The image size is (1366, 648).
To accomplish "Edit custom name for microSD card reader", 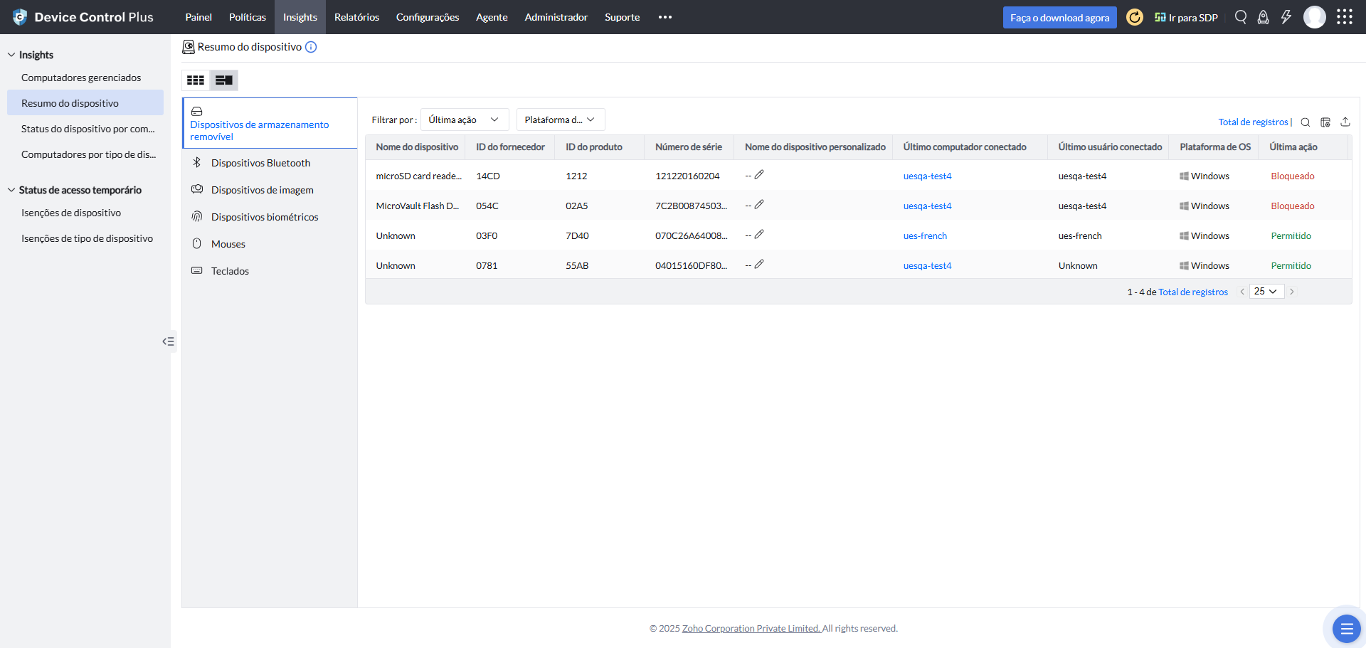I will coord(759,175).
